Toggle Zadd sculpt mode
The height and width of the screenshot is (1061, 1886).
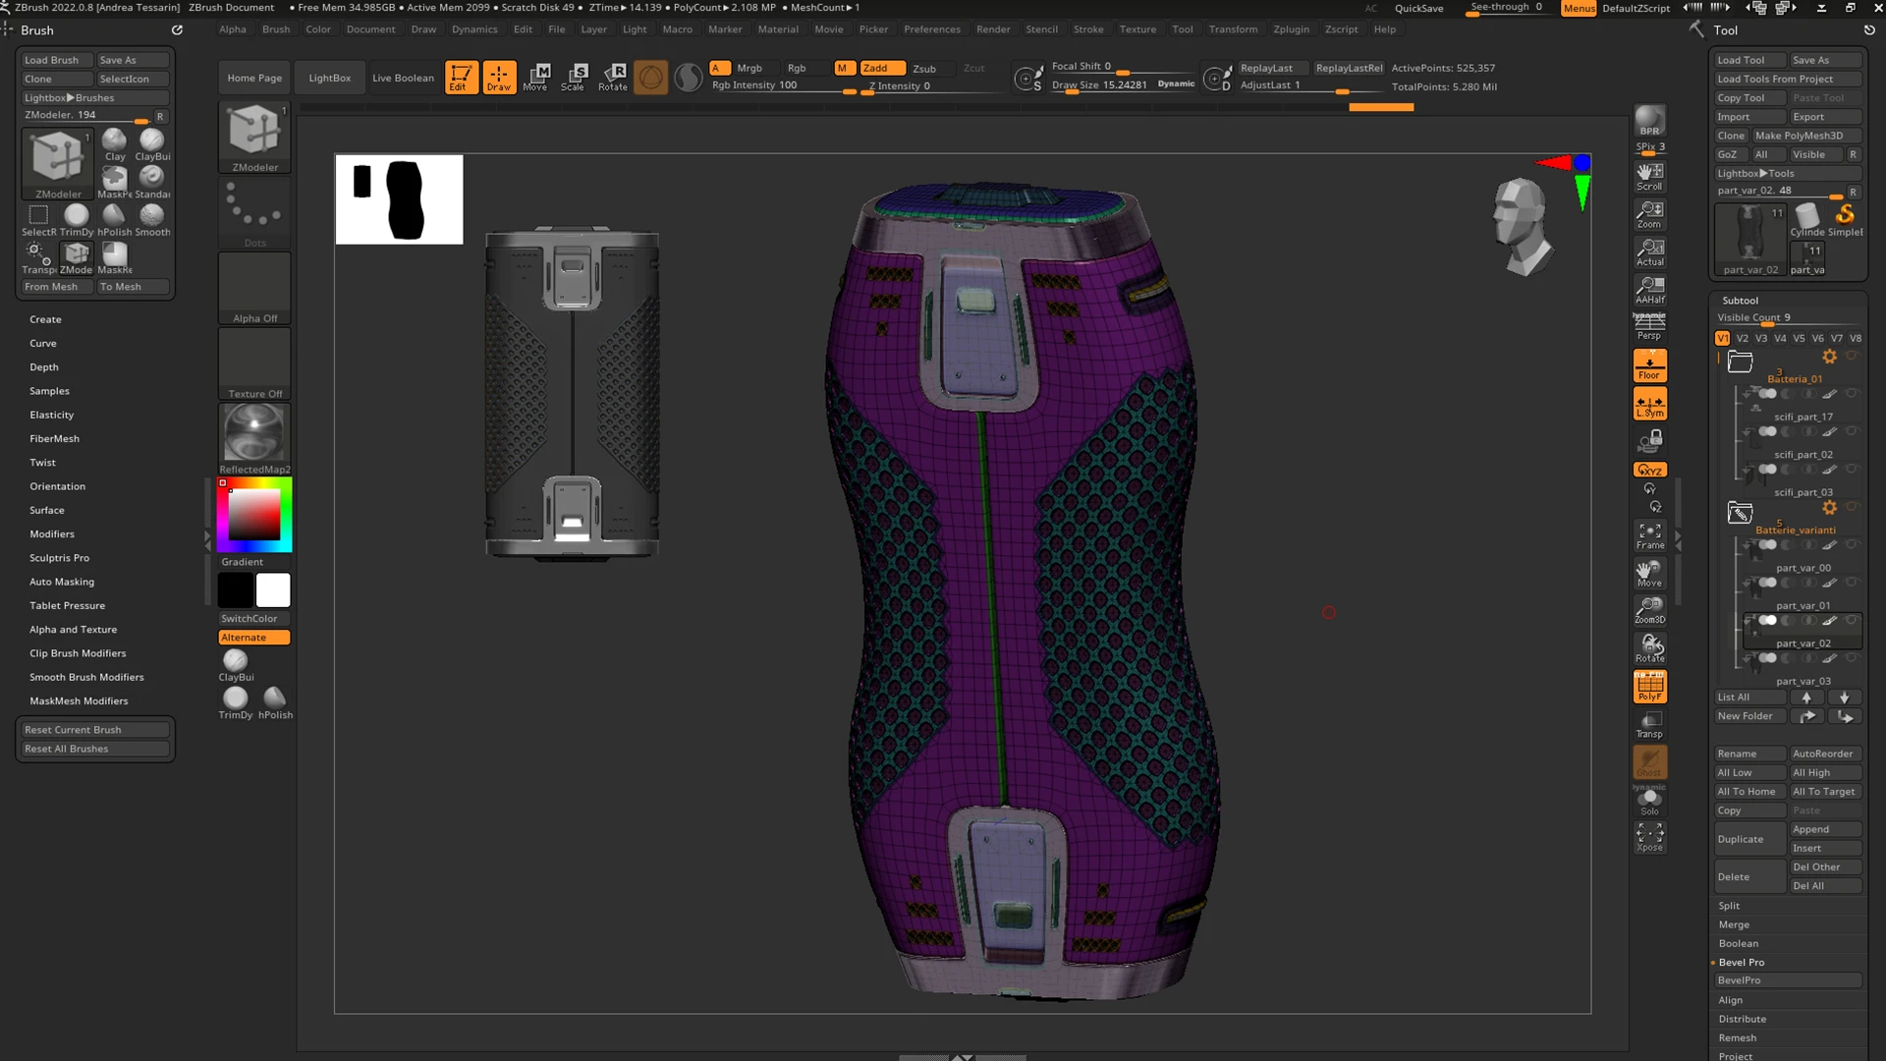tap(881, 68)
